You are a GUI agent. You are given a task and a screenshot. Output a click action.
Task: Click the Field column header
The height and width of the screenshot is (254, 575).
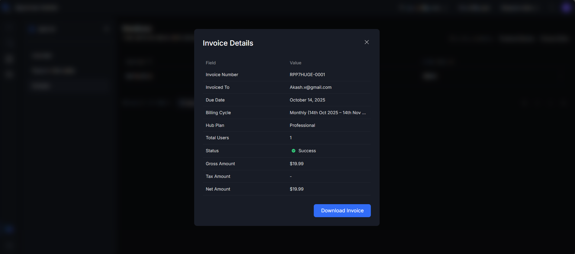pos(210,63)
